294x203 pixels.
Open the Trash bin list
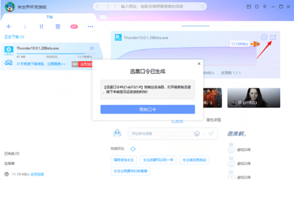coord(9,163)
